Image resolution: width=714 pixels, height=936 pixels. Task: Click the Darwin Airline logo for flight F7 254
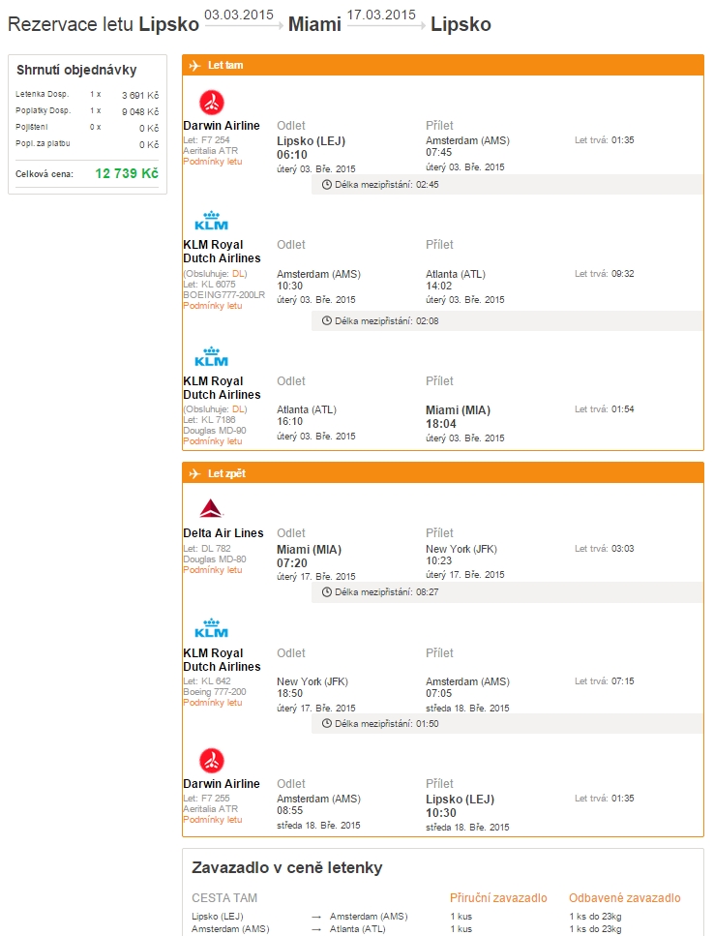coord(211,103)
